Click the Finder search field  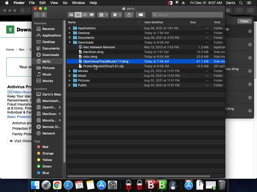point(187,15)
